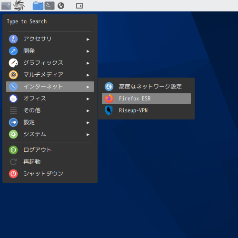Viewport: 238px width, 238px height.
Task: Select the シャットダウン menu entry
Action: click(50, 174)
